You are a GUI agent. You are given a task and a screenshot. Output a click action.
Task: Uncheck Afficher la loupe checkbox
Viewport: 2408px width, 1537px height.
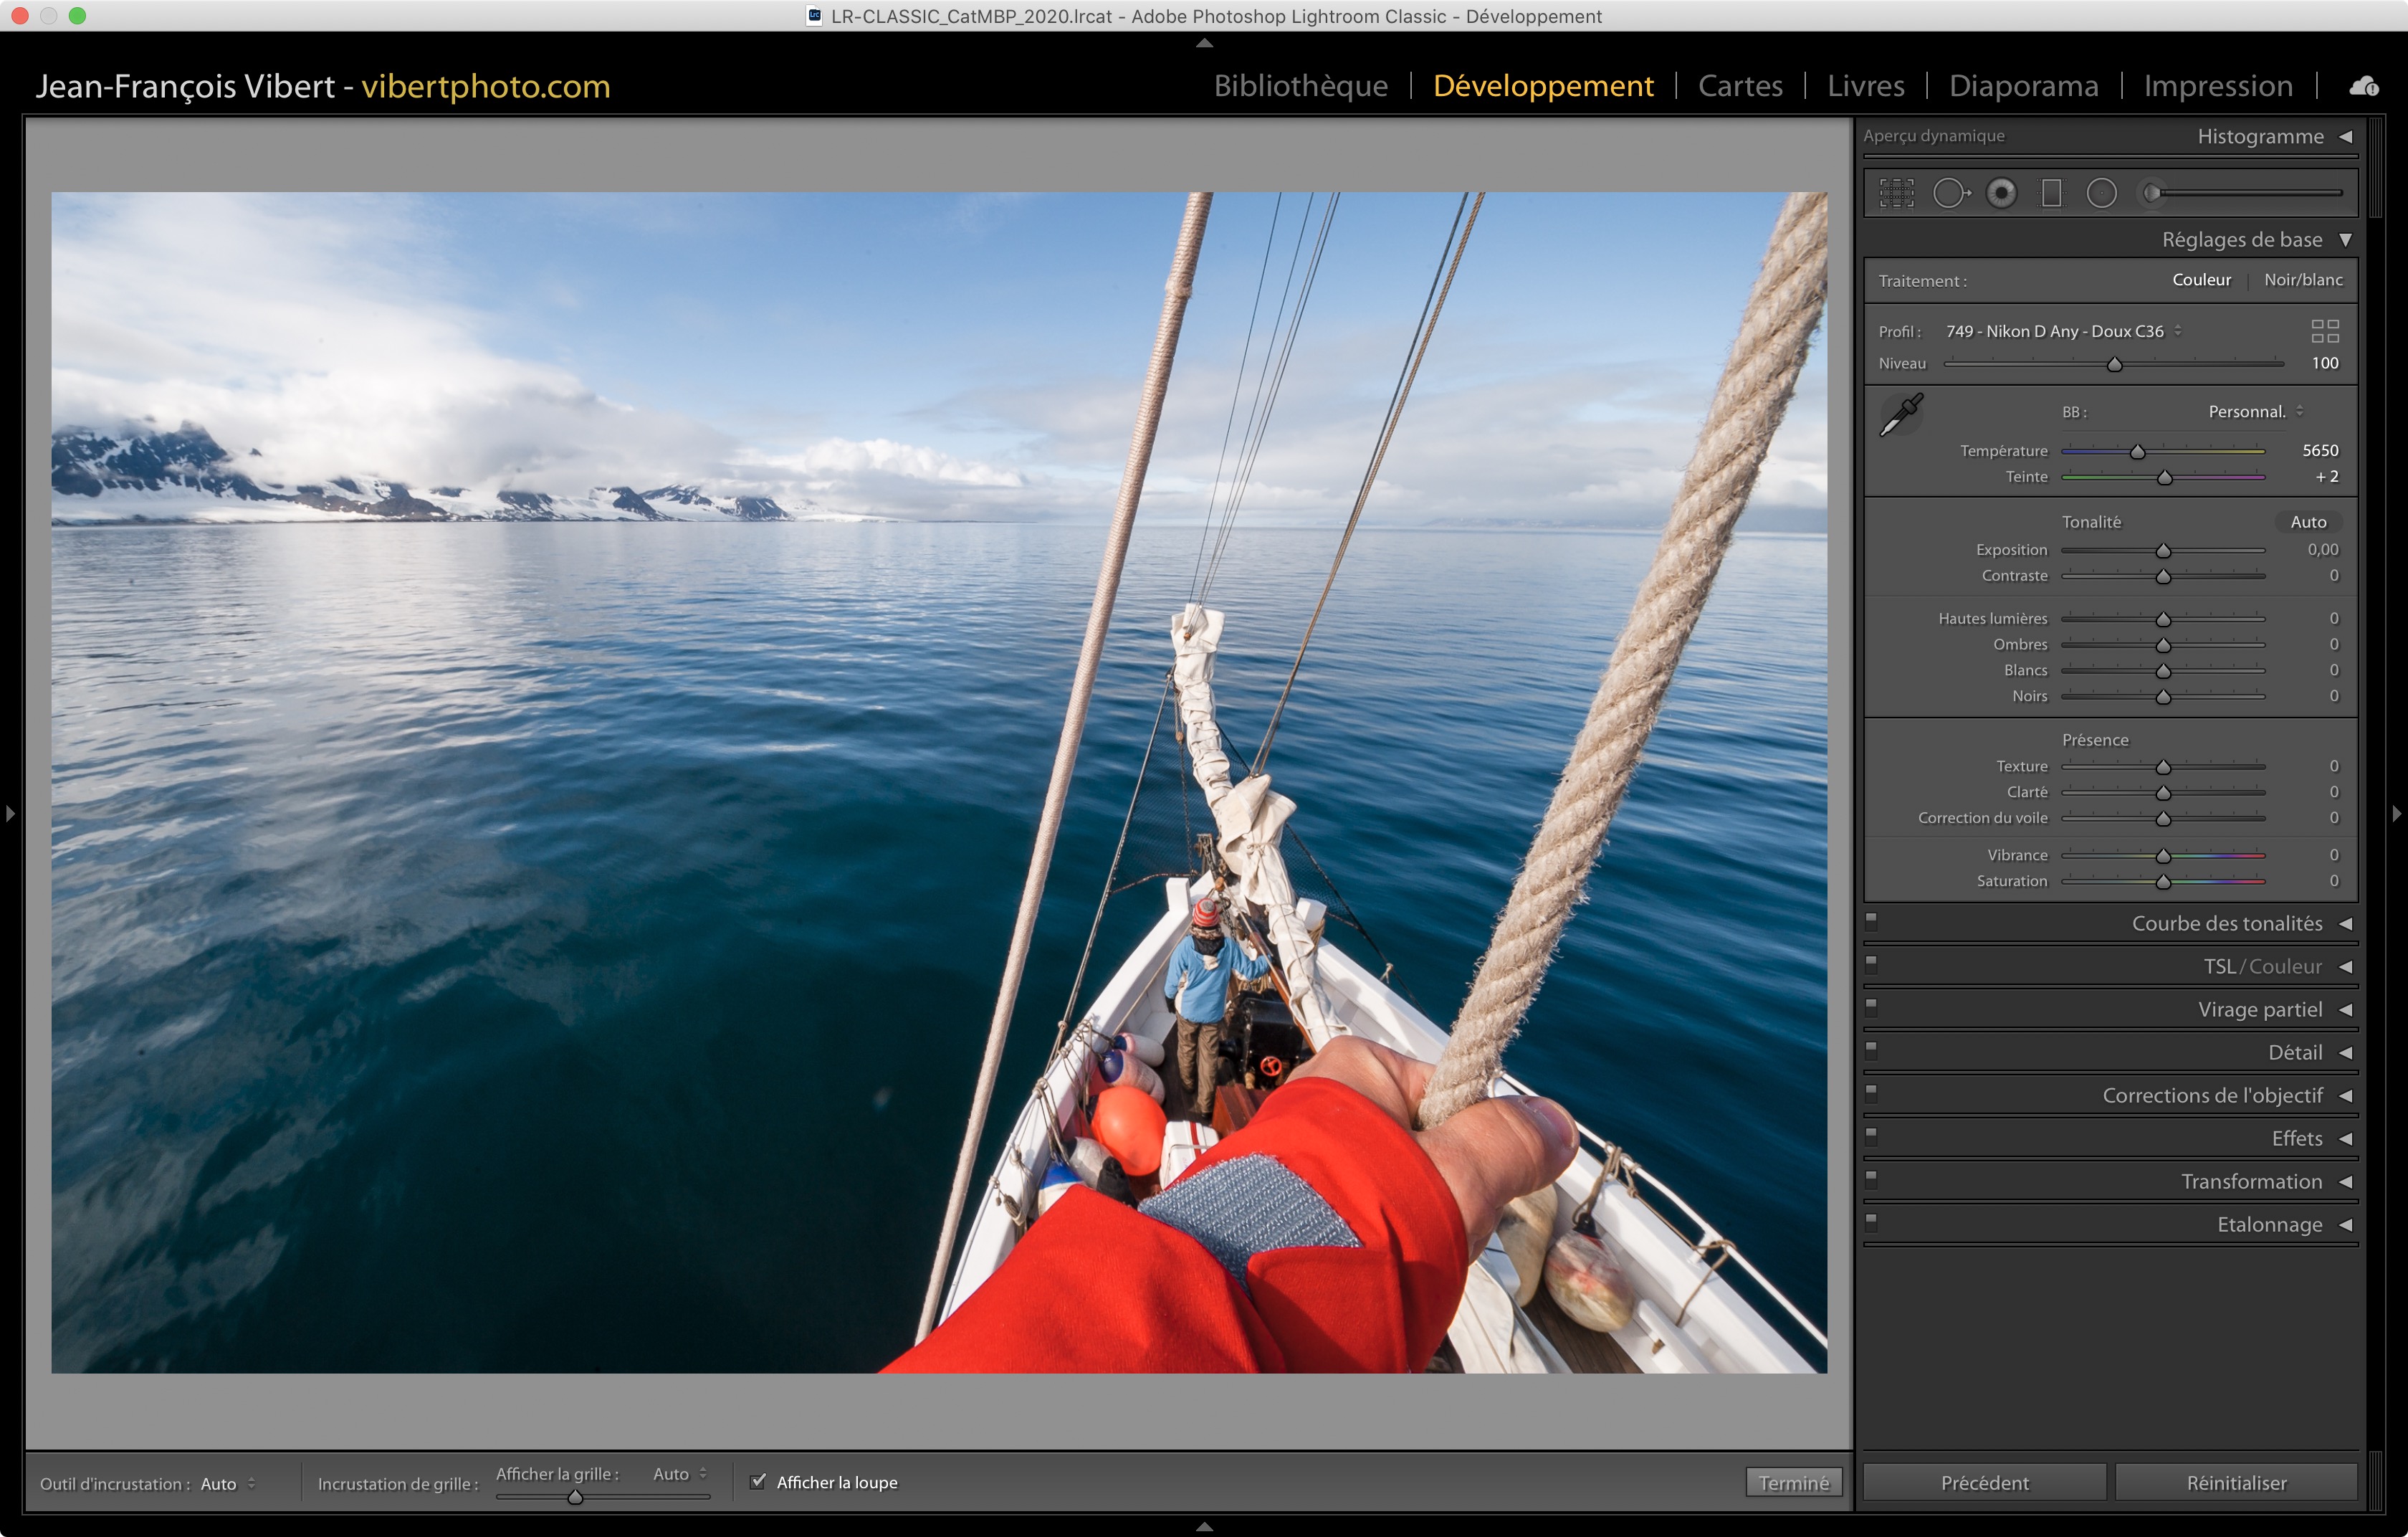tap(758, 1481)
